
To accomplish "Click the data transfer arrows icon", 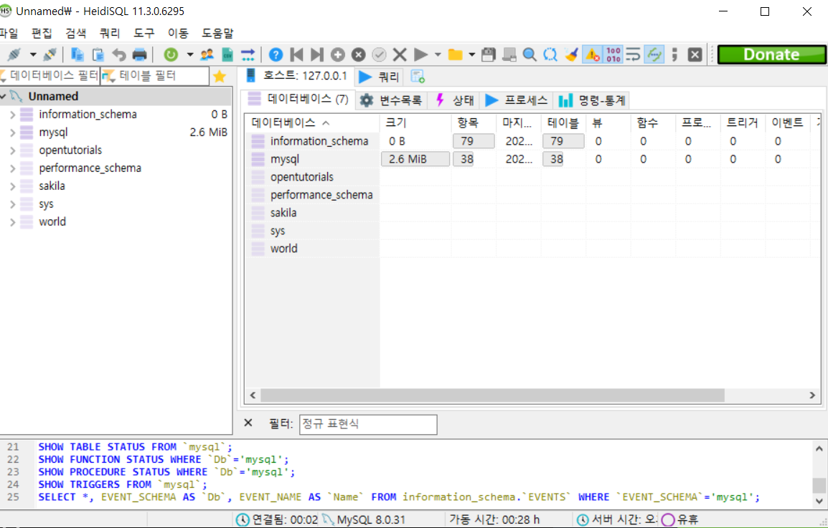I will pyautogui.click(x=248, y=54).
